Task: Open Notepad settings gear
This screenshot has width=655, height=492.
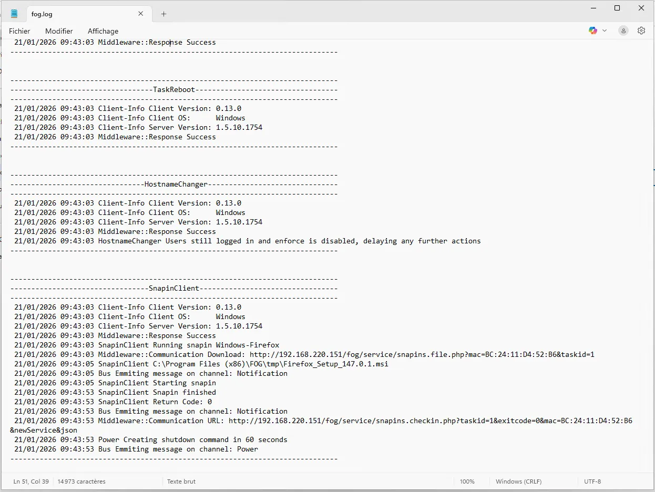Action: point(641,31)
